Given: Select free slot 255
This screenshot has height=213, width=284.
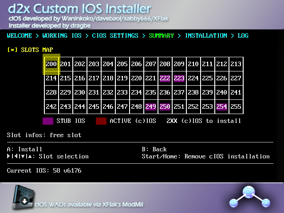Looking at the screenshot, I should [x=236, y=107].
